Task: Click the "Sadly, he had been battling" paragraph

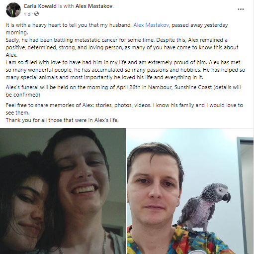Action: (x=122, y=47)
